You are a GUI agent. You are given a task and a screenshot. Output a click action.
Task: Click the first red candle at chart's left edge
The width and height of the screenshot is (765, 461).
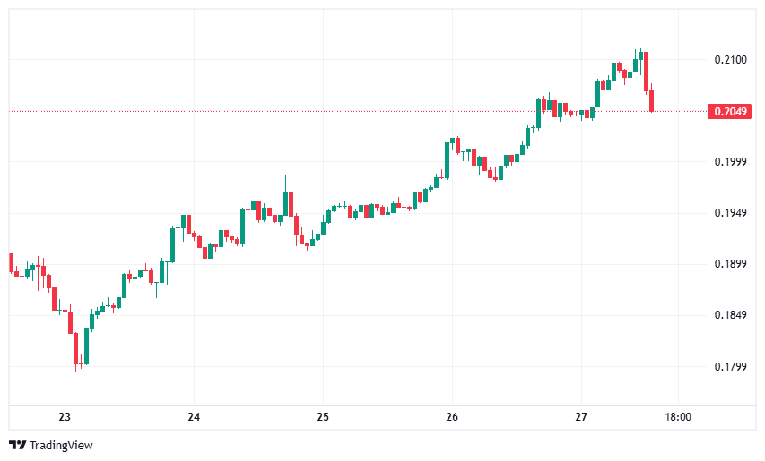coord(11,262)
